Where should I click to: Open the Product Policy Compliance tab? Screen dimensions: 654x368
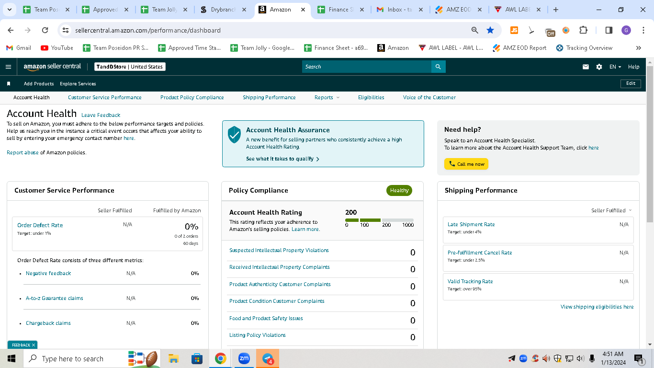[x=192, y=98]
